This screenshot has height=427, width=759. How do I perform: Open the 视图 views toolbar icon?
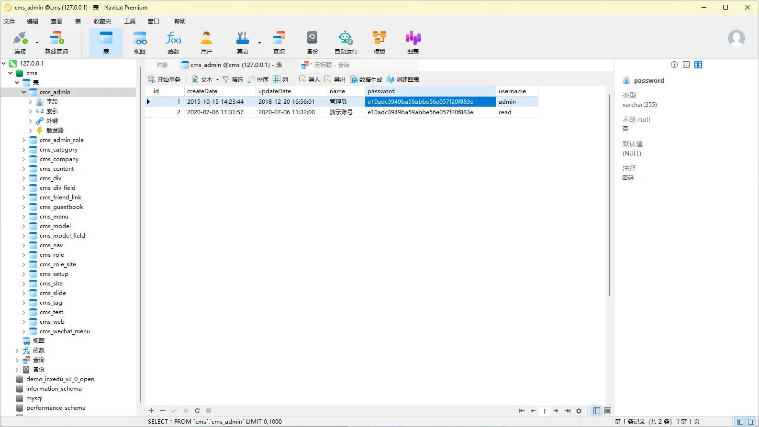140,42
